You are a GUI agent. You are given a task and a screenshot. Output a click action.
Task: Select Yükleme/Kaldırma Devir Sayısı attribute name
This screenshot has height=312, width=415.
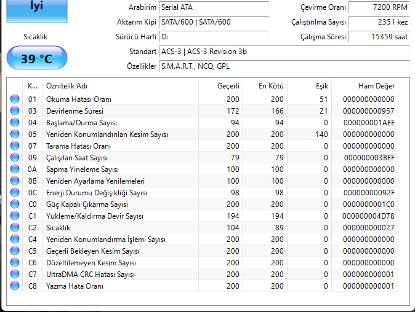(x=95, y=216)
